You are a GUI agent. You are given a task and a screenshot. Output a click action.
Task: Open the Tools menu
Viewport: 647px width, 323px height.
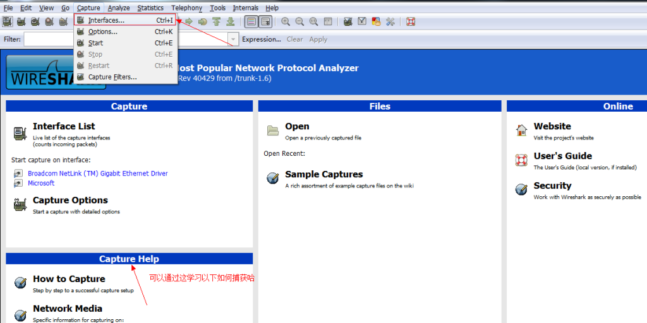tap(217, 8)
